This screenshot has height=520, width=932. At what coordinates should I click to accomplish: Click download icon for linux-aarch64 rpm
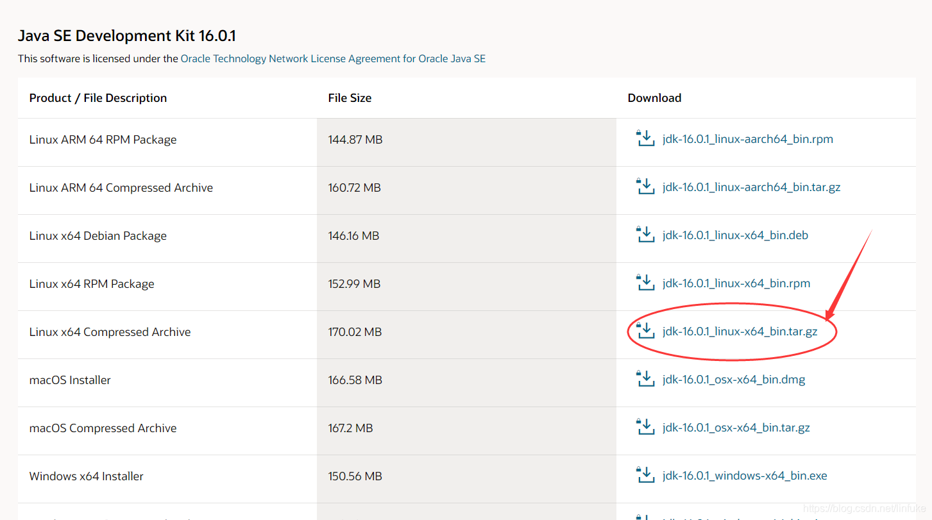[645, 138]
